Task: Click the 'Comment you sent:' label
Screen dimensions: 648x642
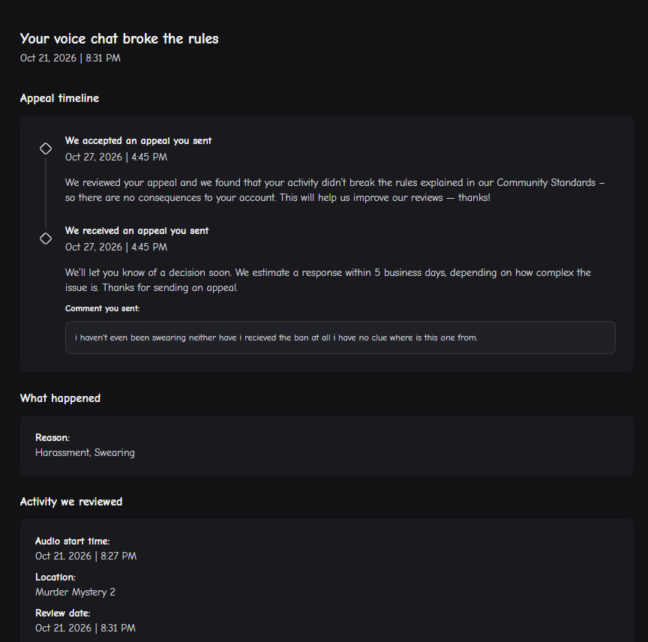Action: click(x=102, y=308)
